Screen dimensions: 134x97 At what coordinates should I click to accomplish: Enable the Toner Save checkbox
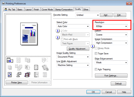coord(96,54)
